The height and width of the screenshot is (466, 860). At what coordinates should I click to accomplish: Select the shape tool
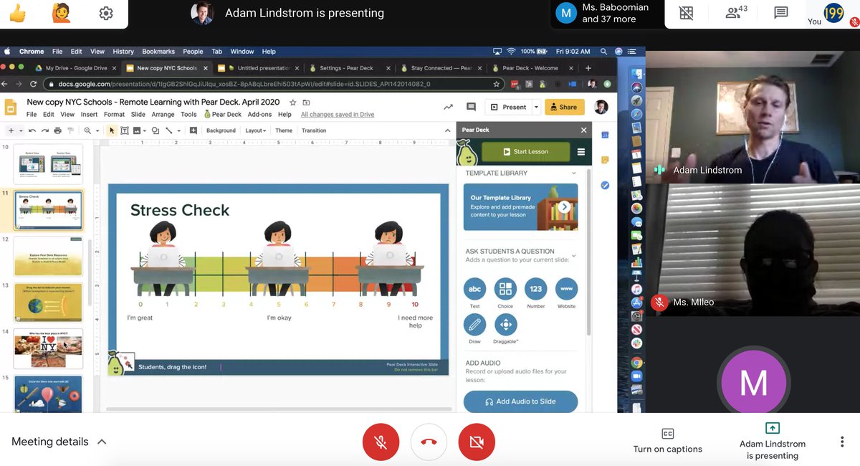tap(156, 130)
